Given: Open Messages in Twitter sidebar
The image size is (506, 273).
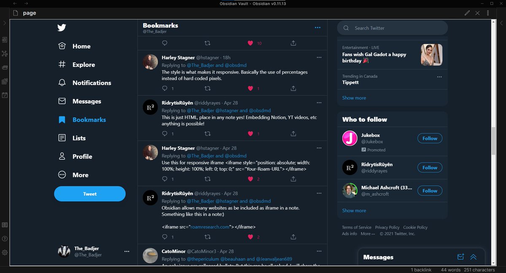Looking at the screenshot, I should pos(80,101).
